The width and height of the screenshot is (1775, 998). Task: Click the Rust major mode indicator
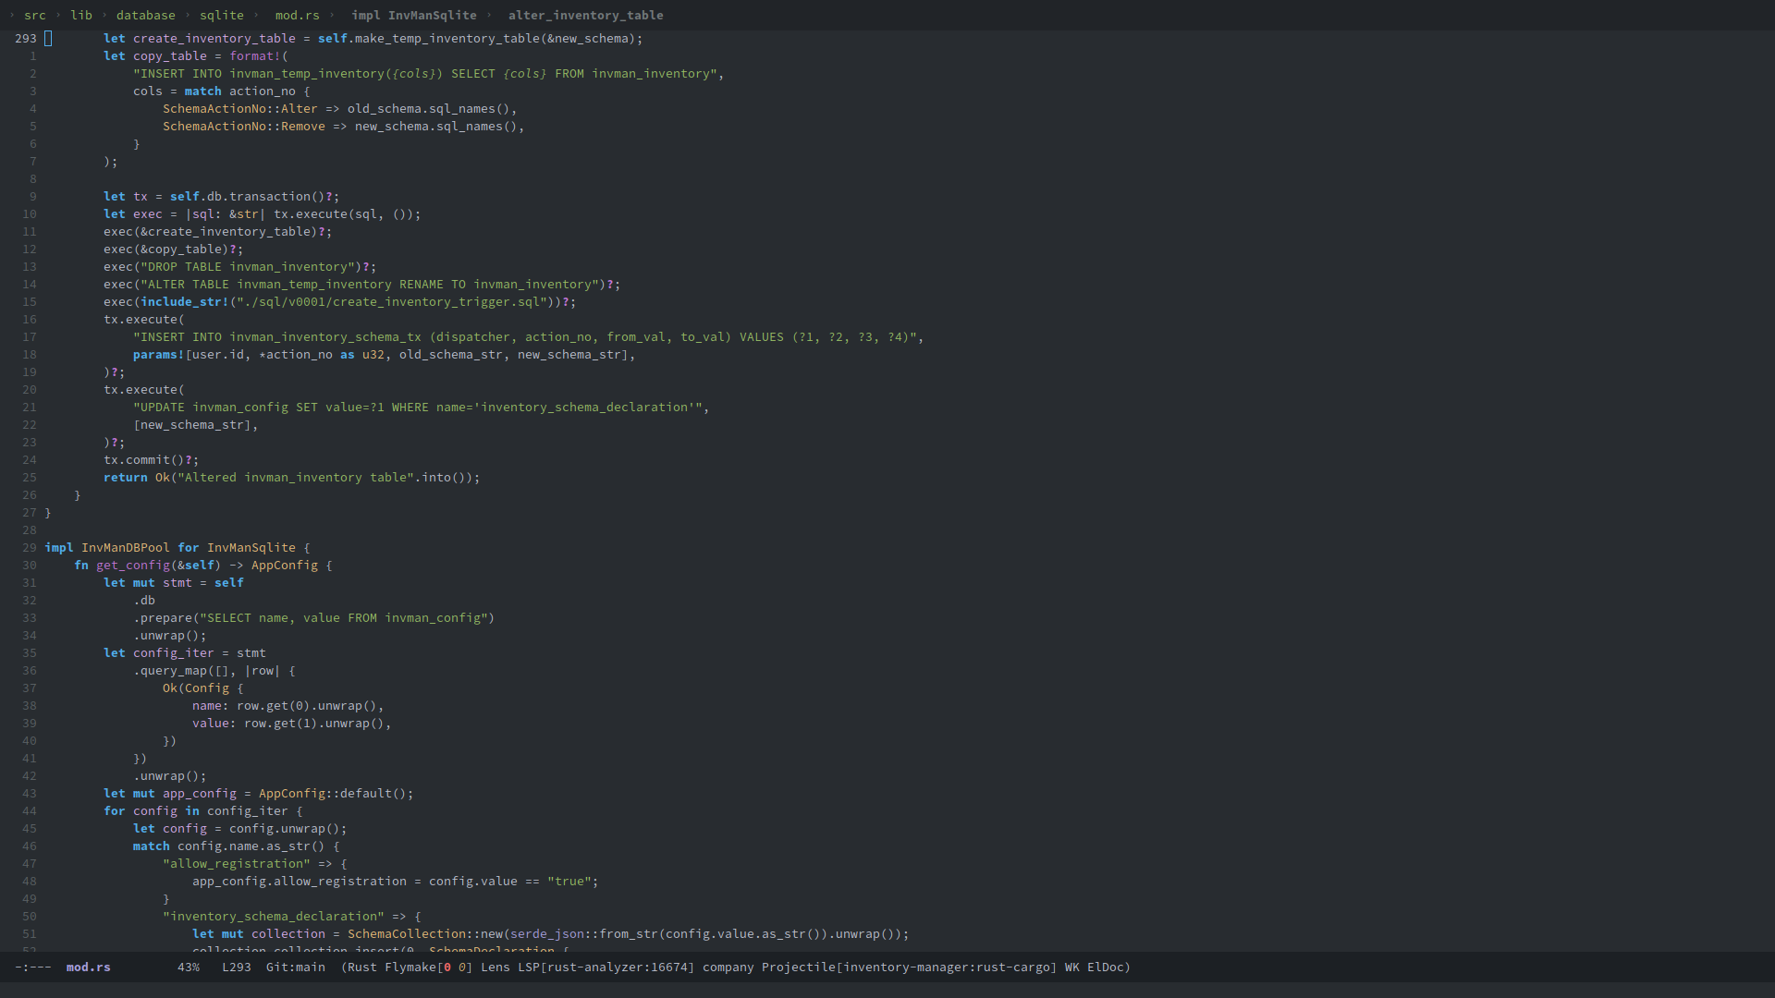click(361, 967)
